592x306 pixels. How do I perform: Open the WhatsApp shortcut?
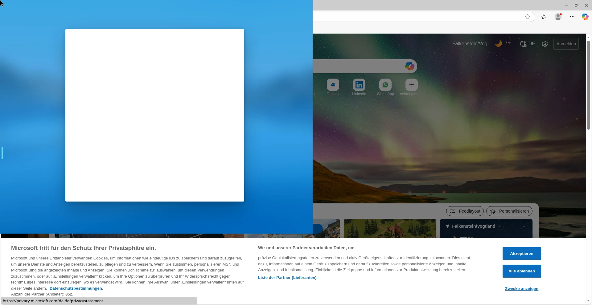click(385, 85)
